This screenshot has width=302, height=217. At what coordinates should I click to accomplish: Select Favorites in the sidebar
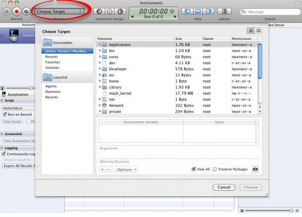53,62
